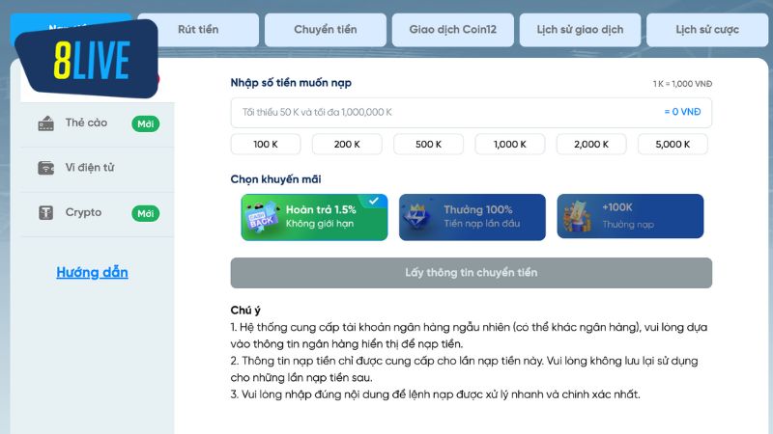Select the Ví điện tử wallet icon
Image resolution: width=773 pixels, height=434 pixels.
coord(45,168)
